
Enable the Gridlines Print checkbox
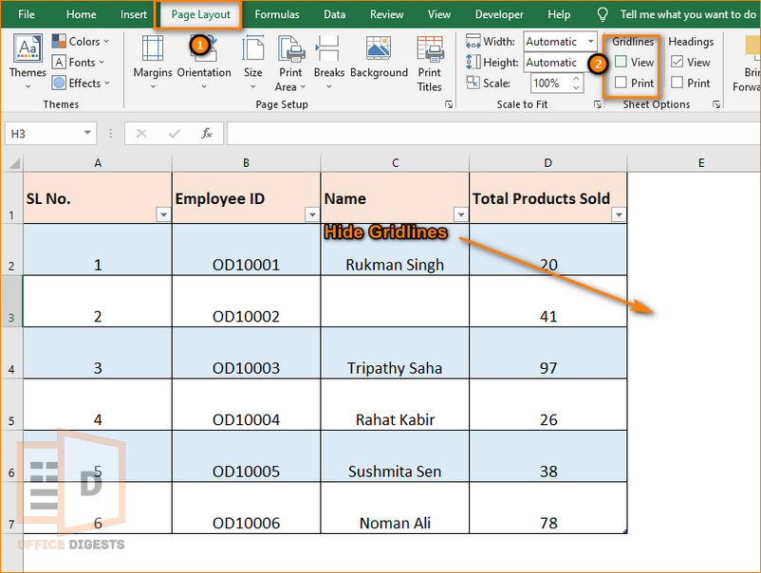(x=621, y=83)
